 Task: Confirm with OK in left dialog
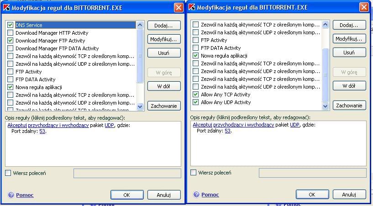(127, 195)
